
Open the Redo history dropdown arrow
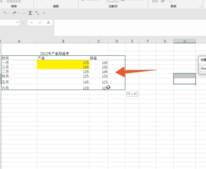point(18,13)
